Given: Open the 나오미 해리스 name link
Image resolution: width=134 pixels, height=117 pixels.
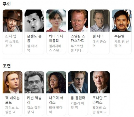Looking at the screenshot, I should click(56, 100).
